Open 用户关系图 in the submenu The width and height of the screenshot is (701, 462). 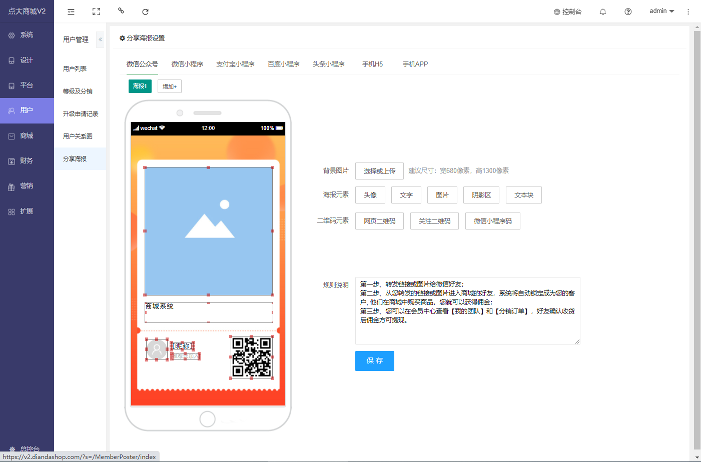[78, 136]
